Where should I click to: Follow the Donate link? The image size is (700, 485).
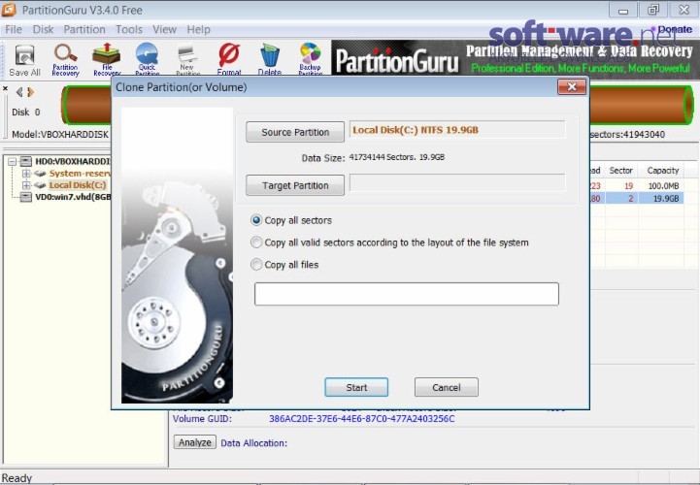[675, 29]
